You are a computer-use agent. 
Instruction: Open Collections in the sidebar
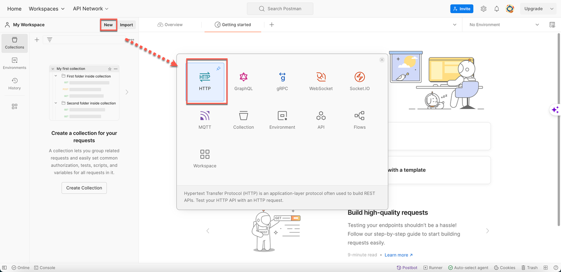tap(14, 43)
